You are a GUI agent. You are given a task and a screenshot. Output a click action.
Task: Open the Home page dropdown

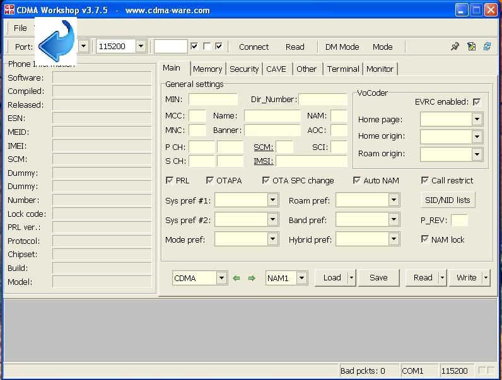[477, 119]
